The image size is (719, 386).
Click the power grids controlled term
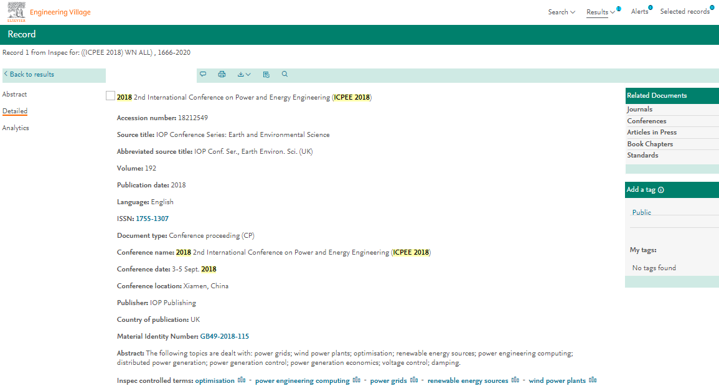388,380
